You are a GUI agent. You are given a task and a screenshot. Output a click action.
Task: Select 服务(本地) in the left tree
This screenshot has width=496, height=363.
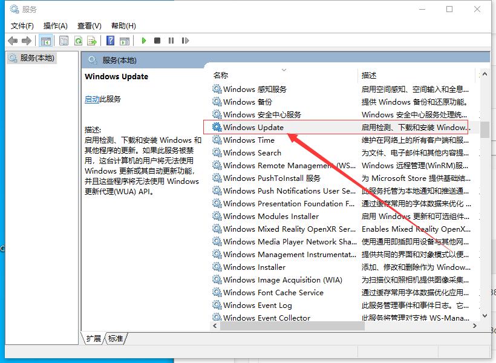click(x=32, y=58)
